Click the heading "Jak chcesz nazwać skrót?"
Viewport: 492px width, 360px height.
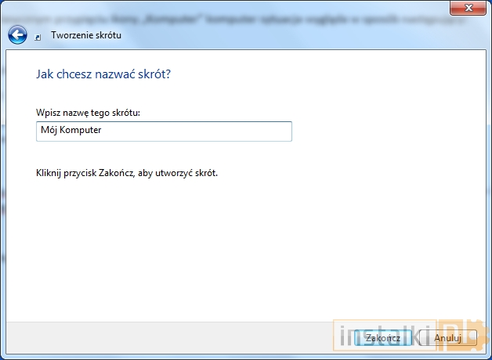point(103,74)
